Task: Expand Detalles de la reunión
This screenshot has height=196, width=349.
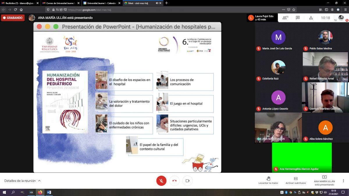Action: click(22, 181)
